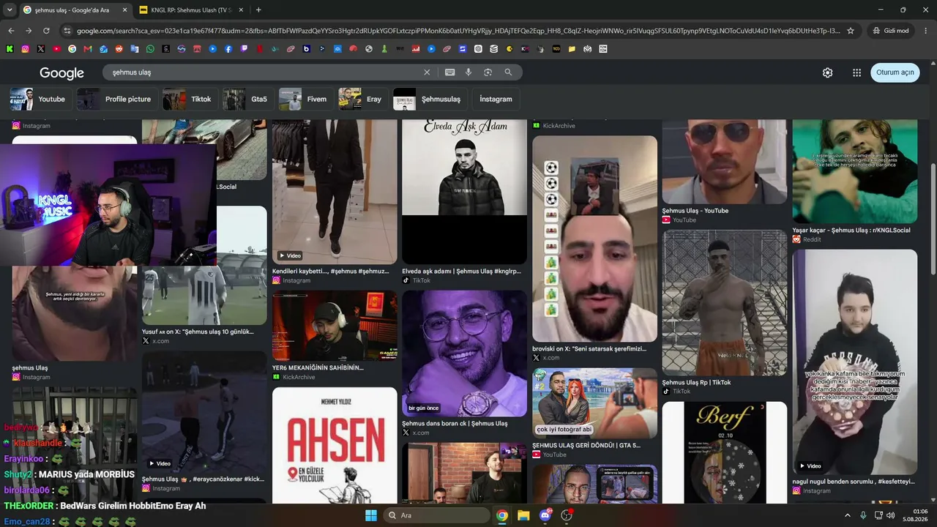This screenshot has width=937, height=527.
Task: Open the nagul nugul benden sorumlu link
Action: [x=854, y=482]
